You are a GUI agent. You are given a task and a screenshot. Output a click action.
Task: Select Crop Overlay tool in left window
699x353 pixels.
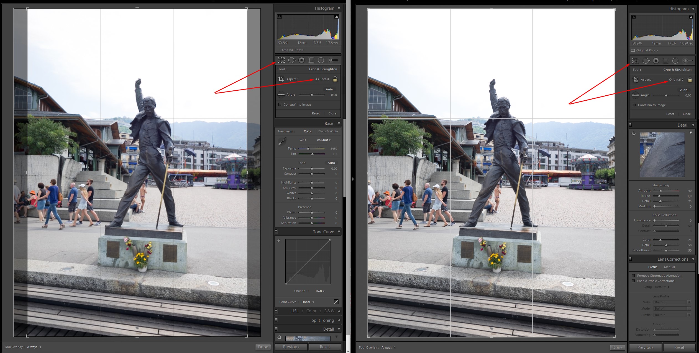coord(281,60)
